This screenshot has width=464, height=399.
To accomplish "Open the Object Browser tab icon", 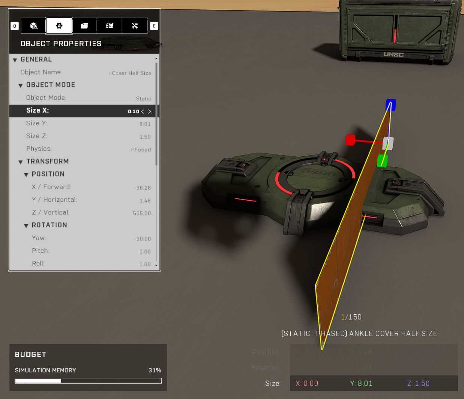I will 34,26.
